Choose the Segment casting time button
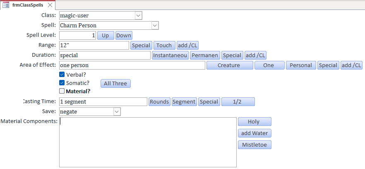Viewport: 365px width, 169px height. [184, 102]
